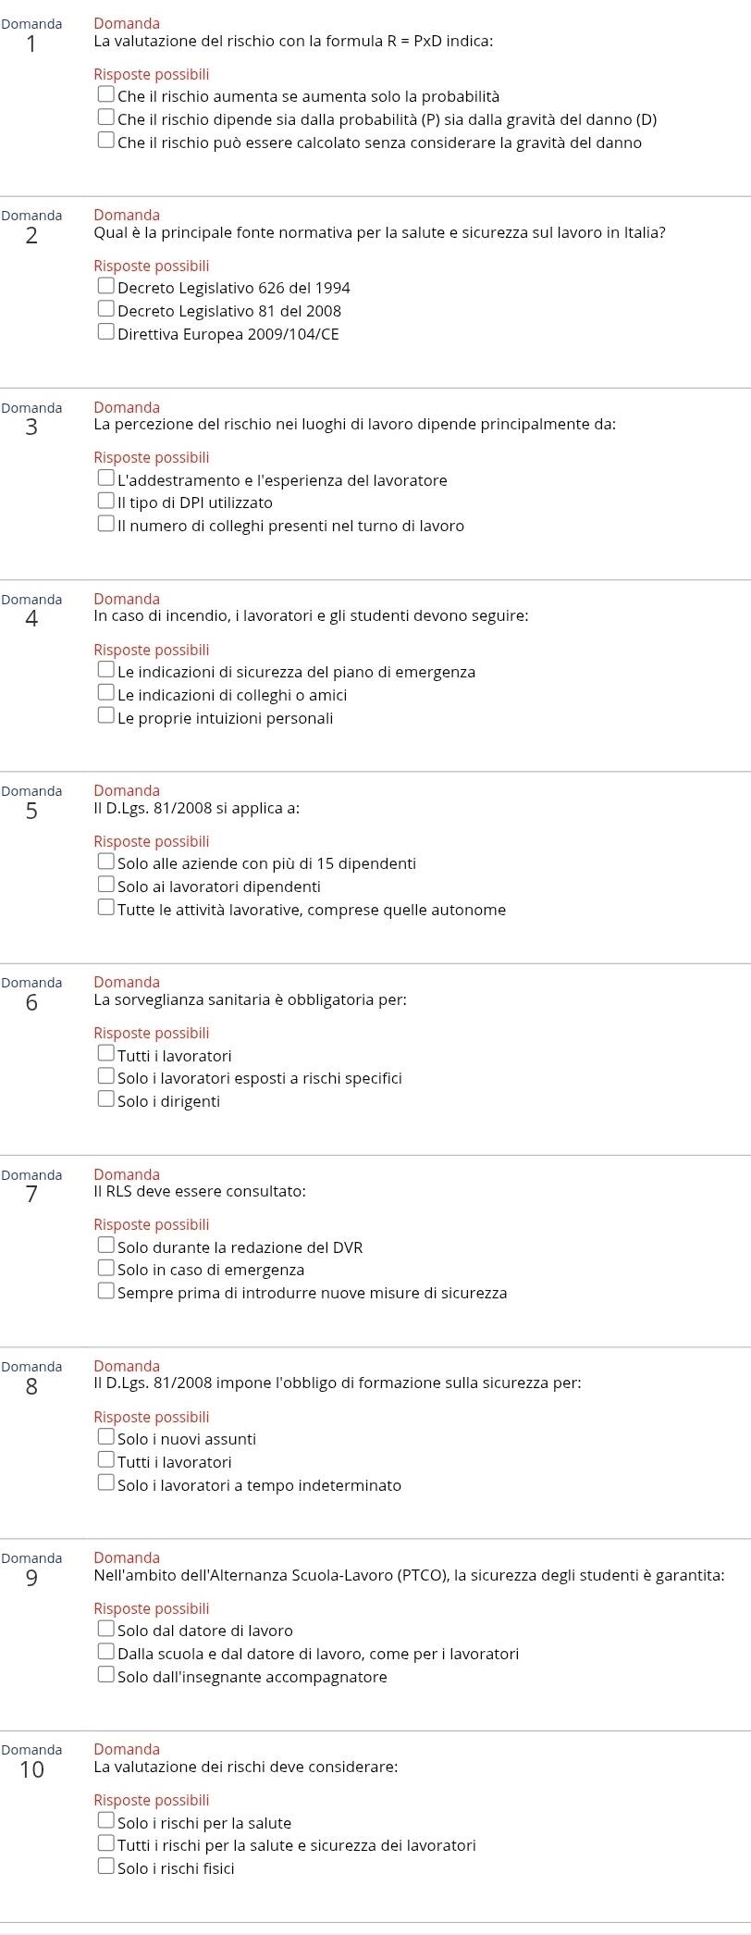751x1935 pixels.
Task: Check 'Che il rischio dipende sia dalla probabilità' answer
Action: click(x=106, y=118)
